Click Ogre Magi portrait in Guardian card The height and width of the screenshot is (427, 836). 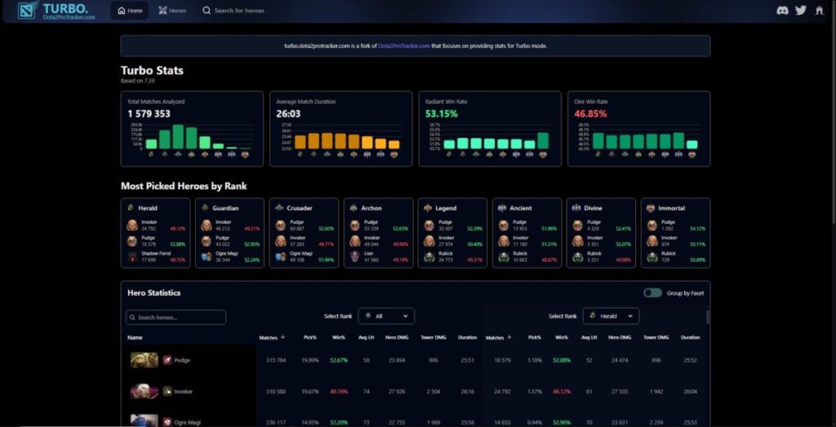coord(207,257)
